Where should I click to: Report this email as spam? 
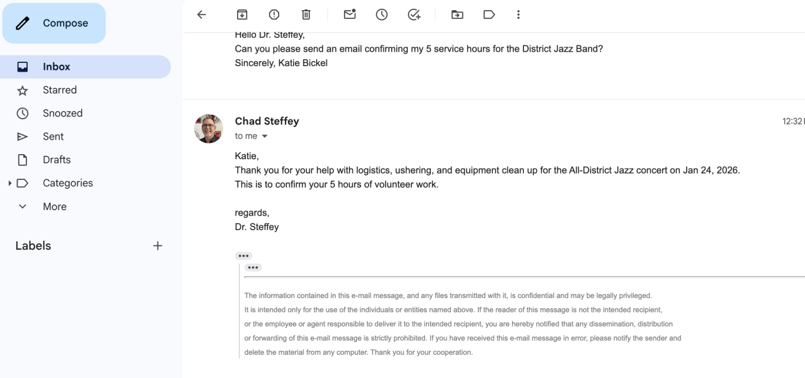click(x=274, y=14)
